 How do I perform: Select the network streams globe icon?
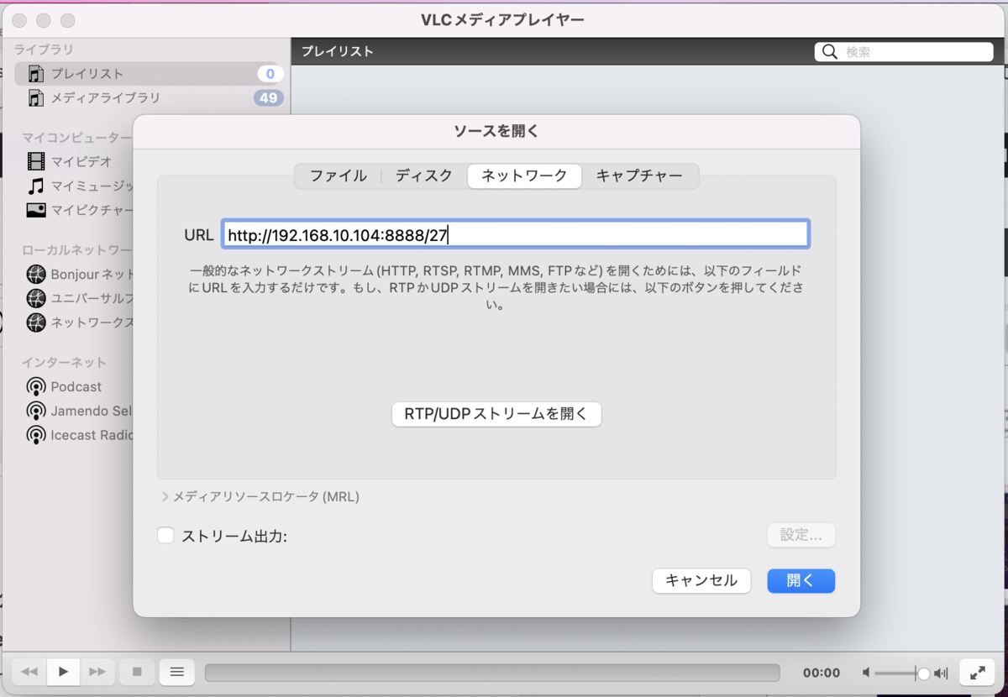coord(35,322)
